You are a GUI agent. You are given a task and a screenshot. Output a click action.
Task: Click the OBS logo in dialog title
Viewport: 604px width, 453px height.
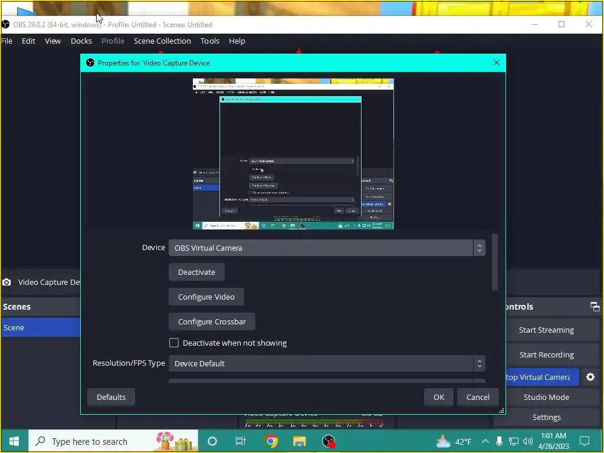click(x=90, y=63)
